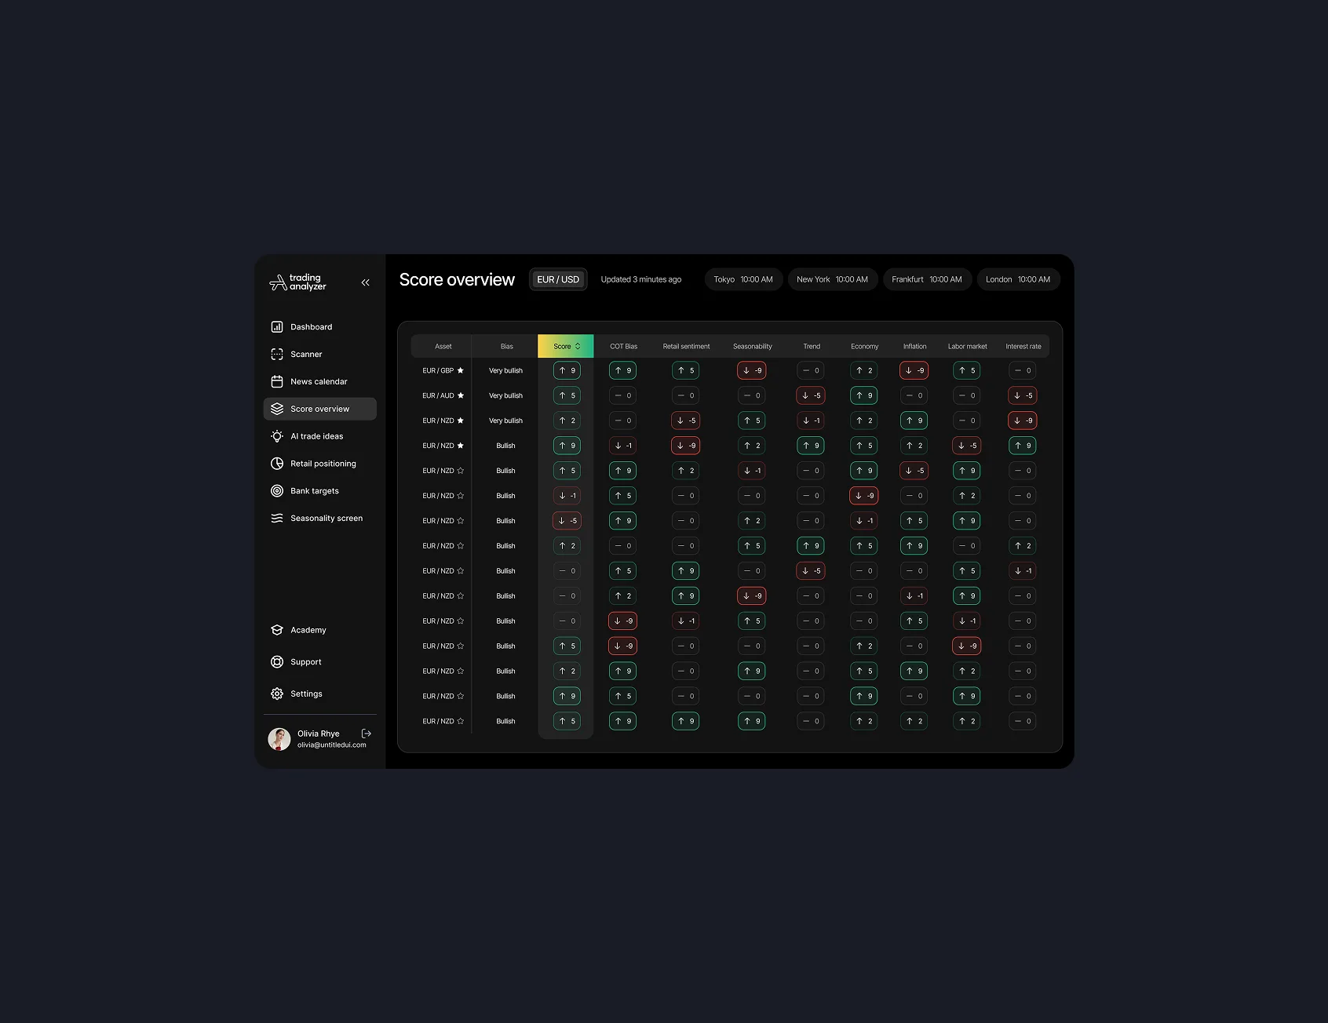This screenshot has height=1023, width=1328.
Task: Go to Academy in the sidebar
Action: pos(308,630)
